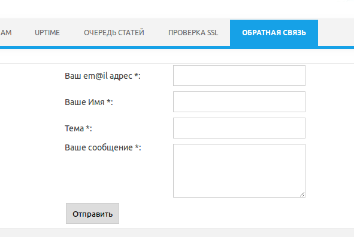Open the partially visible AM tab
This screenshot has height=237, width=354.
click(6, 33)
